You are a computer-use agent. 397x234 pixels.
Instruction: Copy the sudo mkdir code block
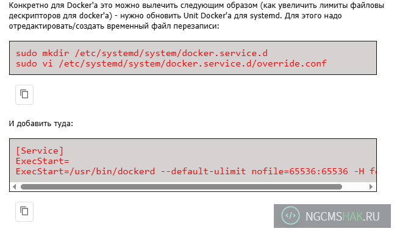[24, 94]
